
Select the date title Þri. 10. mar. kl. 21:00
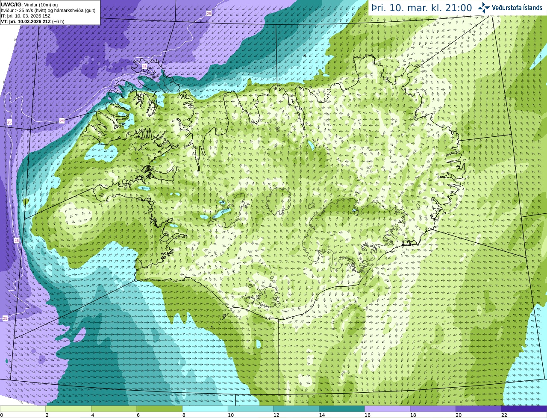[x=422, y=8]
